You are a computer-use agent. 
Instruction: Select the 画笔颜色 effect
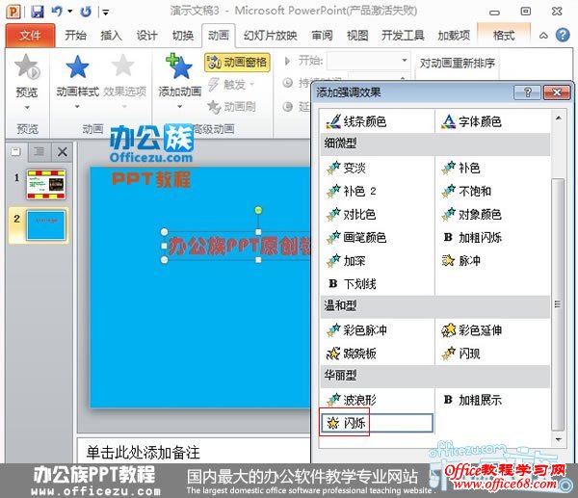point(377,237)
